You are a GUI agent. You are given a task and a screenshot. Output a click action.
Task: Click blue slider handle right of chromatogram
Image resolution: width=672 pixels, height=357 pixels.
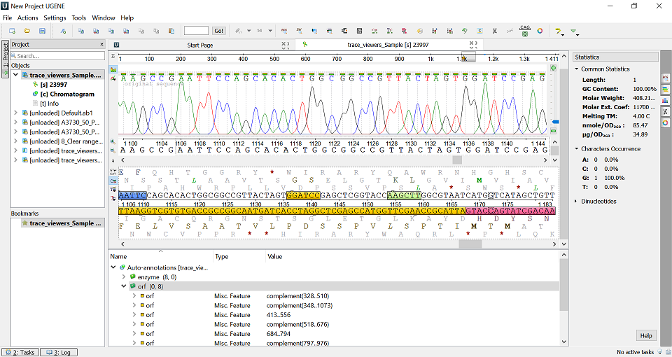(x=554, y=122)
